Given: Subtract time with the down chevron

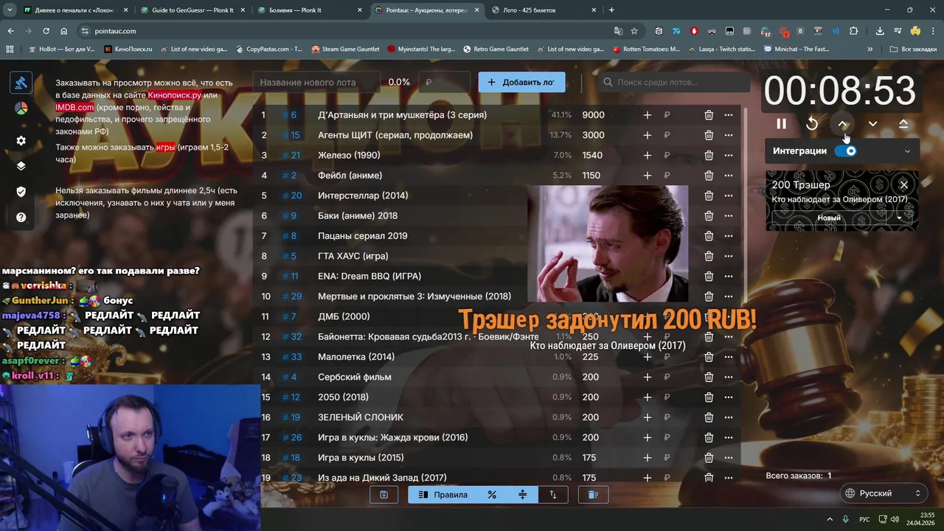Looking at the screenshot, I should (872, 124).
